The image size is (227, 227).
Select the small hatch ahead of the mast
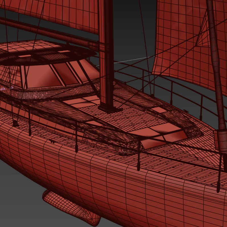(158, 110)
